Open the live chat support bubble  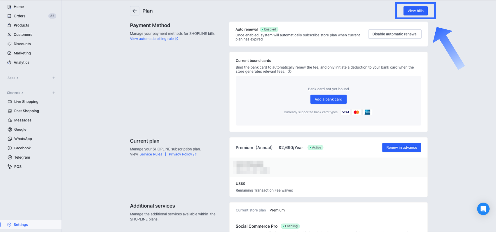(483, 209)
